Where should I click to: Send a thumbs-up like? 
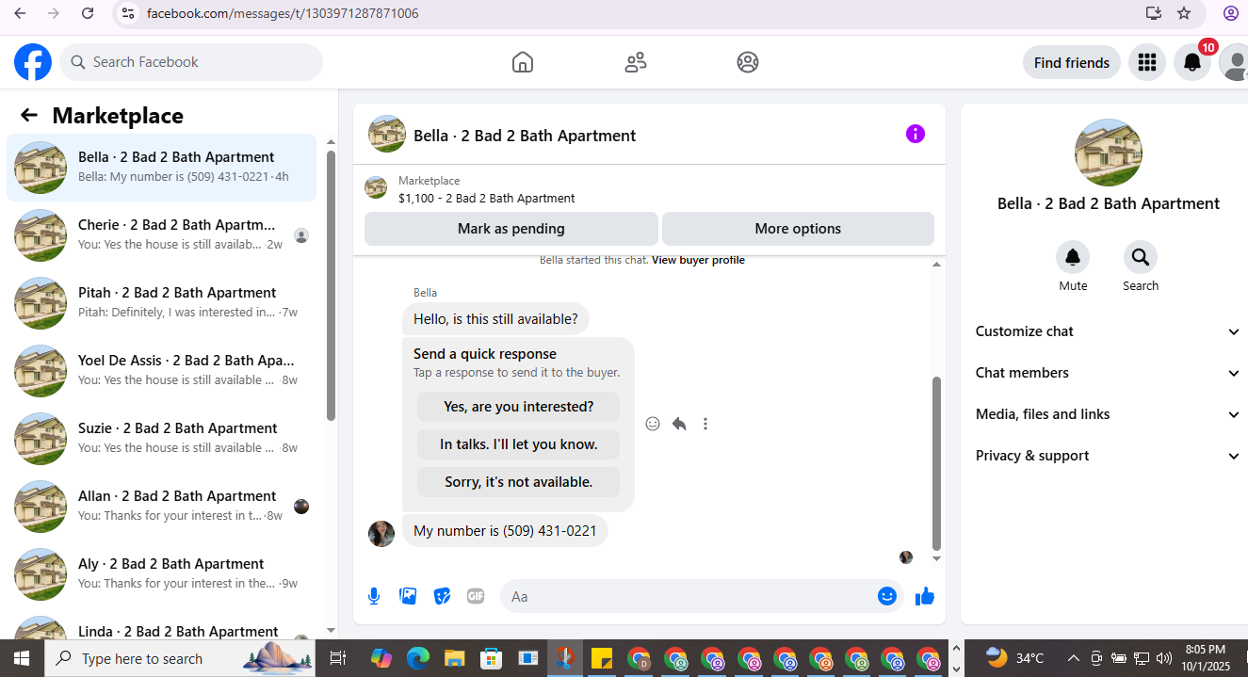(x=925, y=596)
